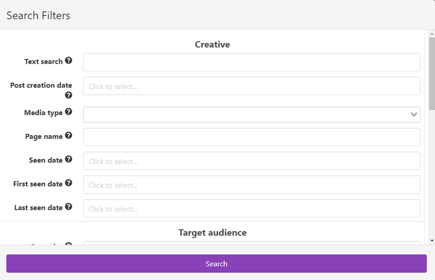Select the First seen date picker field
435x280 pixels.
tap(252, 185)
